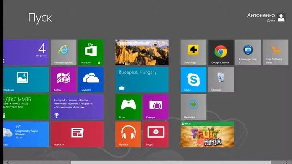Launch the MediaGet tile
The height and width of the screenshot is (164, 292).
pos(193,107)
